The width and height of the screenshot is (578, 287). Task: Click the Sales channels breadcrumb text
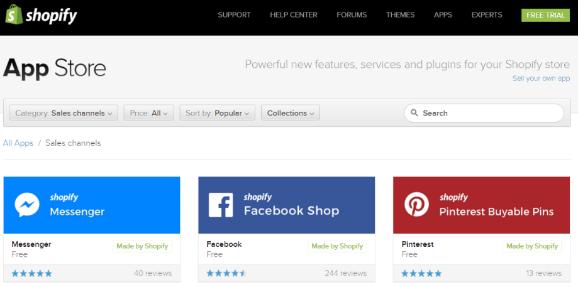coord(73,143)
